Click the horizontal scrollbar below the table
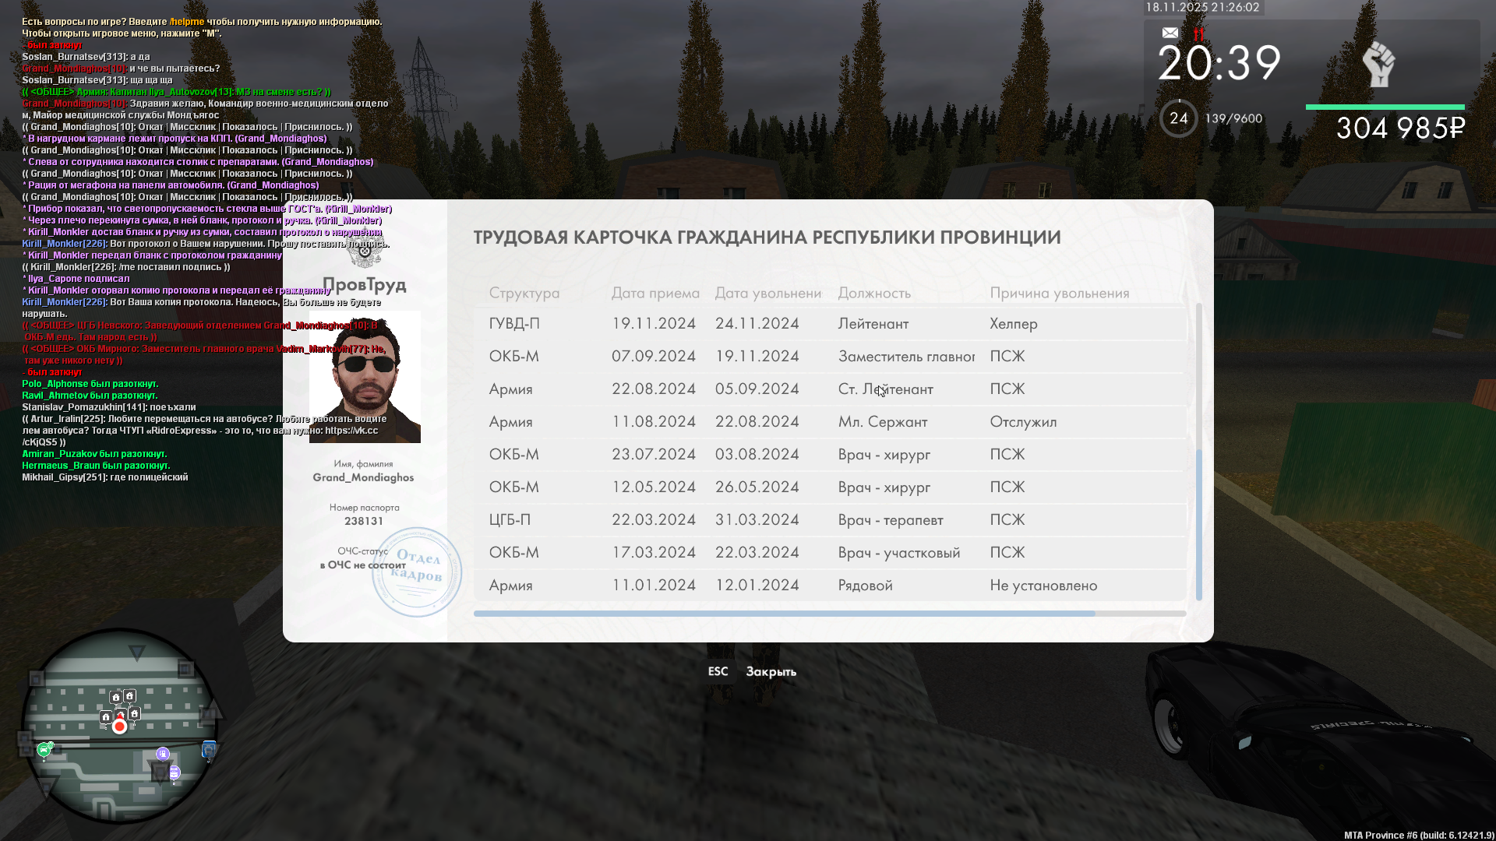 pos(783,614)
